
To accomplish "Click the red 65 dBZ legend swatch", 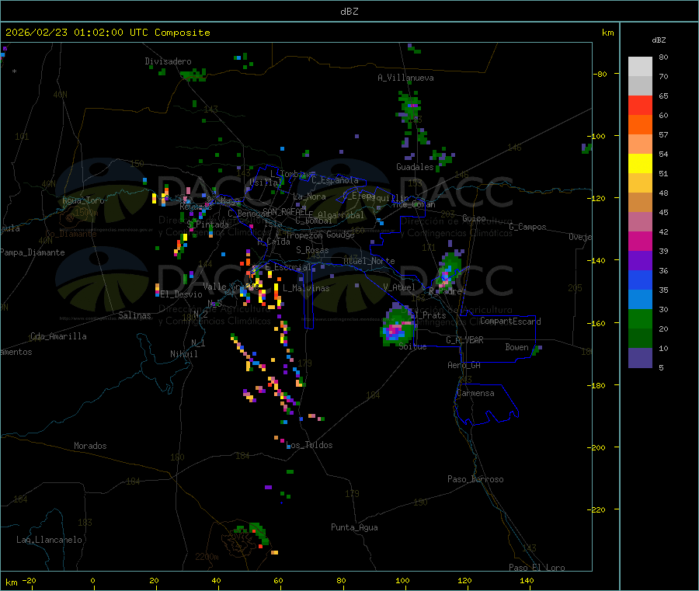I will point(640,105).
